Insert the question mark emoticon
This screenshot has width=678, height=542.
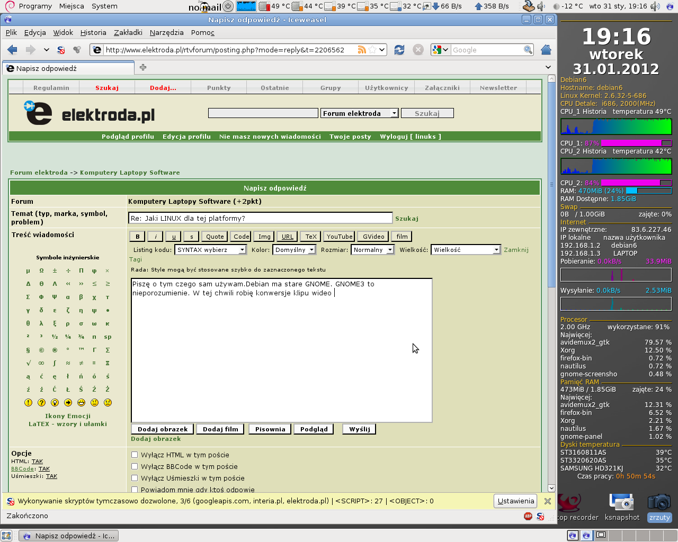click(x=41, y=403)
